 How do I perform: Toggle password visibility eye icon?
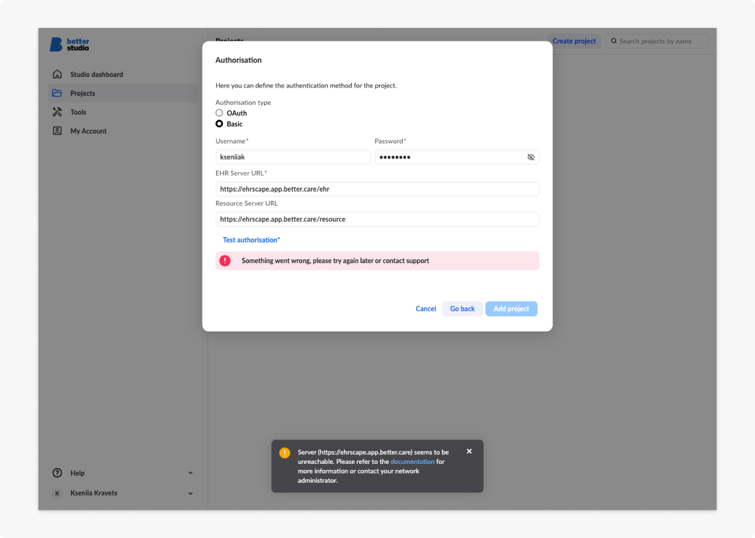click(531, 157)
